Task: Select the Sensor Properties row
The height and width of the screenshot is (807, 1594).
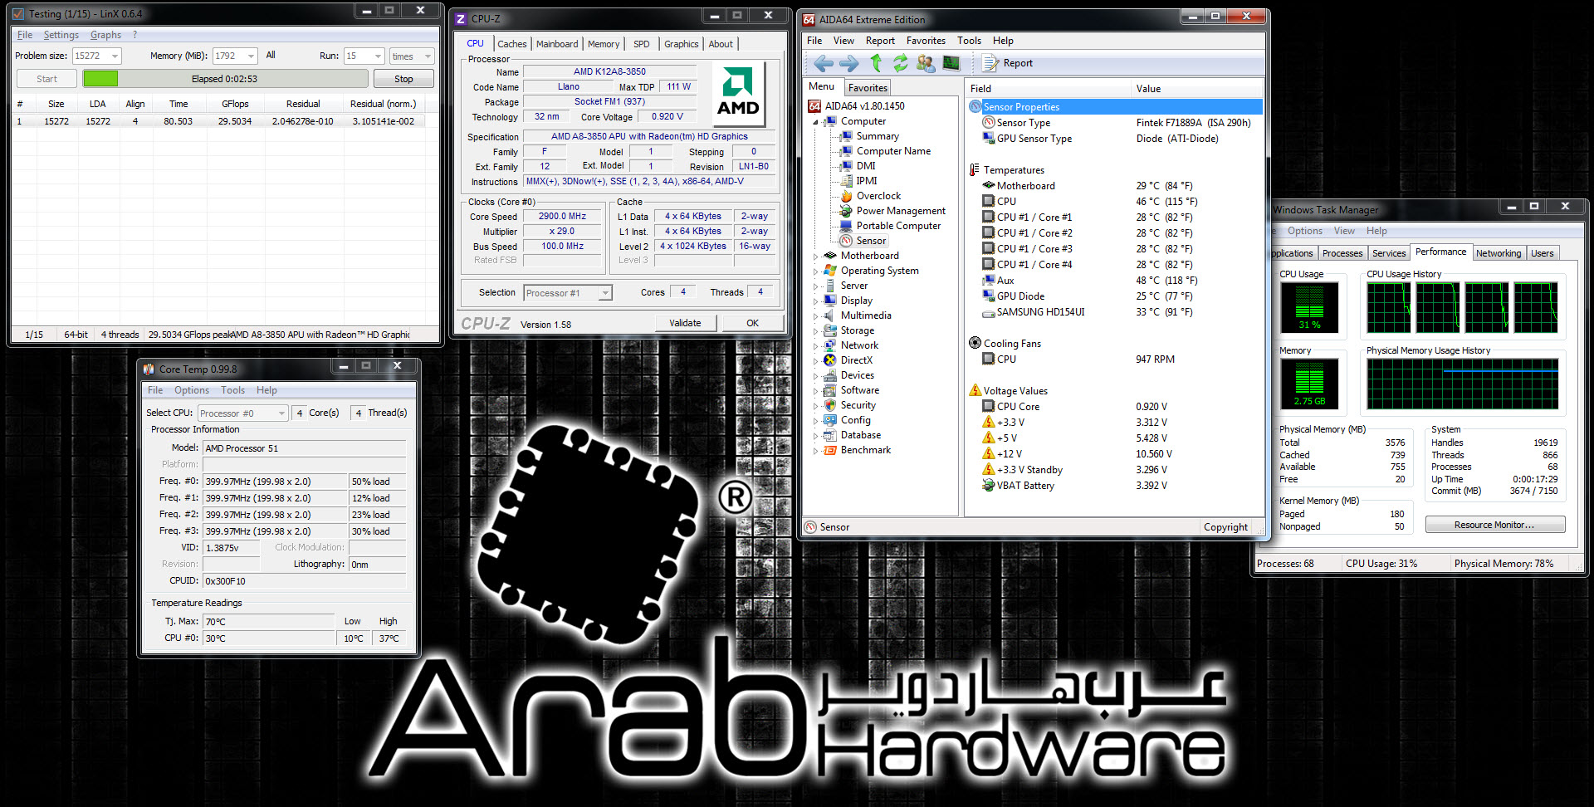Action: click(x=1115, y=107)
